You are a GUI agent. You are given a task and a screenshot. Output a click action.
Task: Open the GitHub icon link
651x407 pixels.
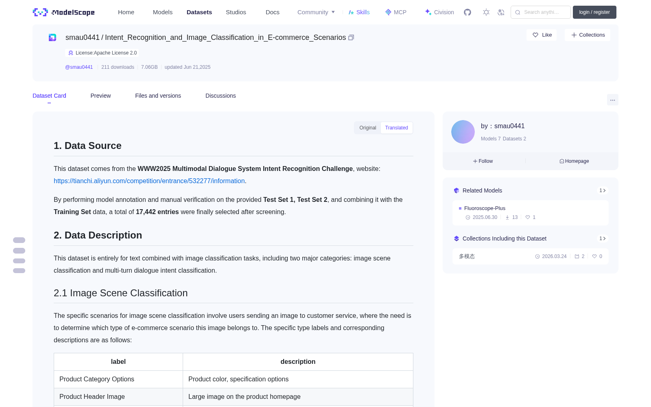[467, 12]
